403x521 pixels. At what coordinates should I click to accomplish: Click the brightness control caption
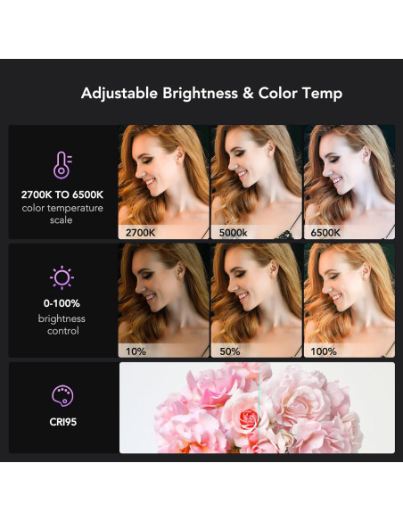click(x=62, y=325)
